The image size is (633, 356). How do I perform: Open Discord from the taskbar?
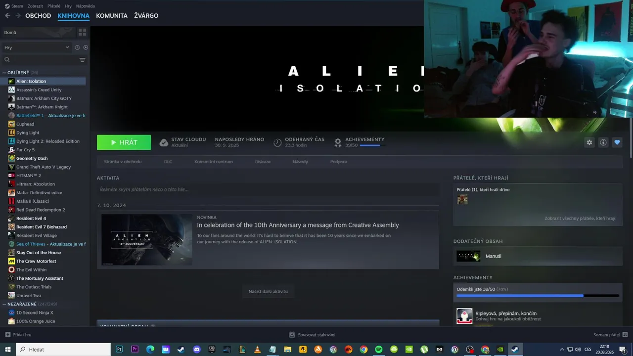pyautogui.click(x=197, y=349)
